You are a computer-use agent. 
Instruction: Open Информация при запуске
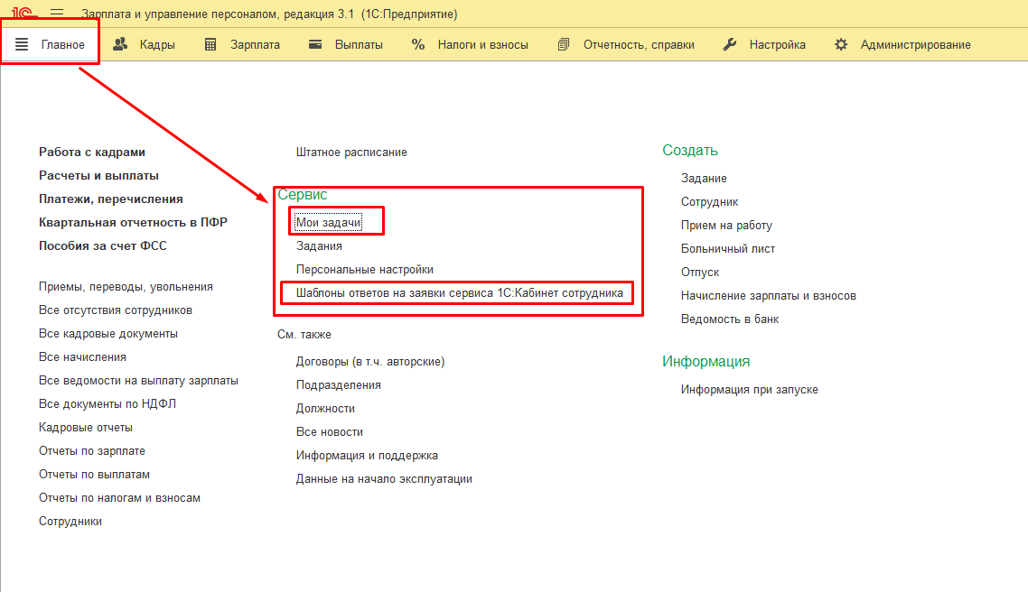(x=750, y=390)
